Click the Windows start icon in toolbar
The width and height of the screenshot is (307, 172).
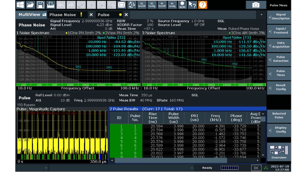tap(20, 5)
